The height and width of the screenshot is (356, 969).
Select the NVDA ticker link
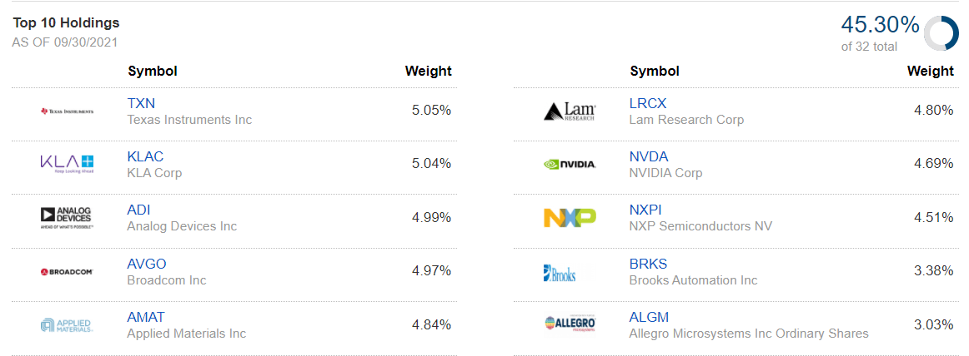point(649,156)
